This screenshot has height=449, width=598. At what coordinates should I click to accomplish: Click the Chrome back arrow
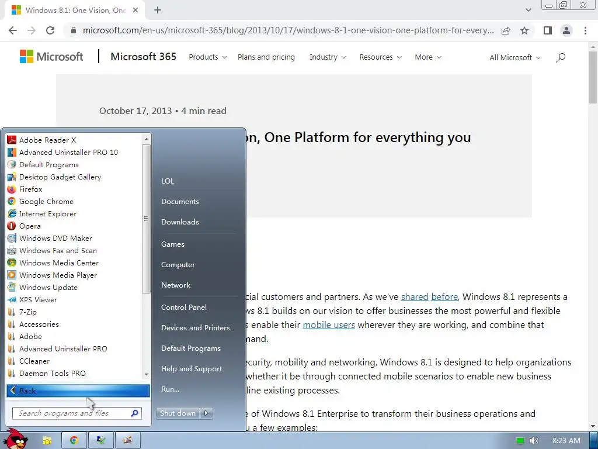point(13,30)
